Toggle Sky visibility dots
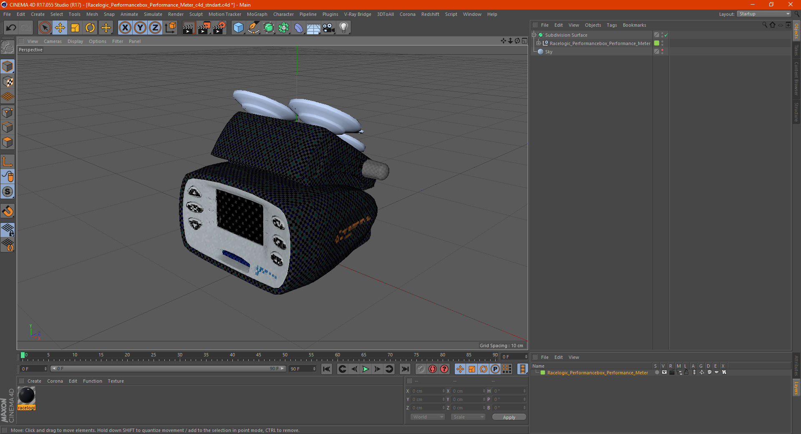 click(x=662, y=52)
